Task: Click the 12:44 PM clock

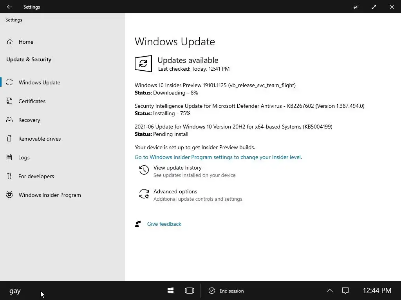Action: [x=377, y=291]
